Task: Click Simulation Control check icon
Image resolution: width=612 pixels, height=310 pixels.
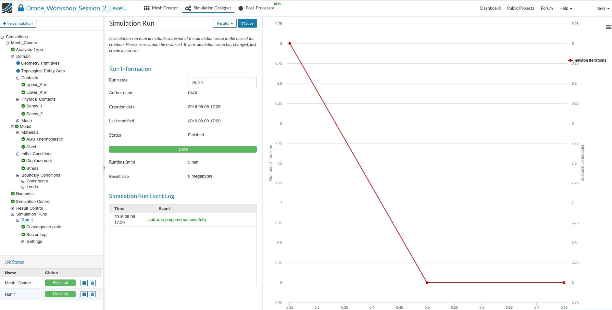Action: (13, 202)
